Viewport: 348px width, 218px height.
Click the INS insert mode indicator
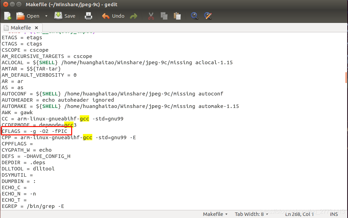pos(334,214)
